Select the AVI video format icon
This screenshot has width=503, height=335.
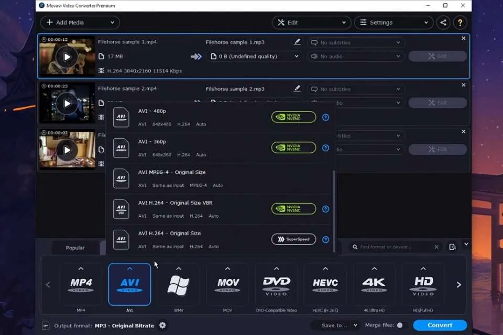pyautogui.click(x=129, y=284)
